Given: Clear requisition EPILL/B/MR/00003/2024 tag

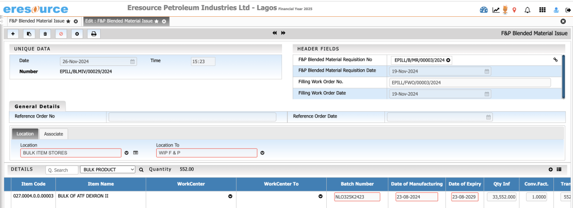Looking at the screenshot, I should pos(448,60).
